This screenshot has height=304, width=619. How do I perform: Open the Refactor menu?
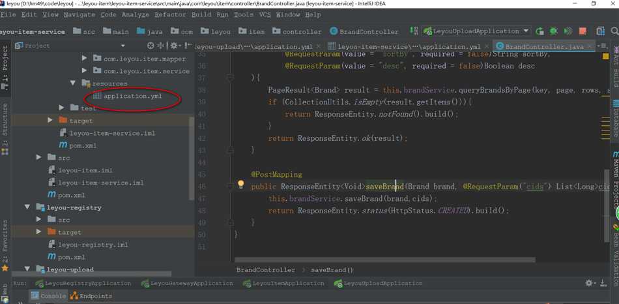pyautogui.click(x=169, y=14)
